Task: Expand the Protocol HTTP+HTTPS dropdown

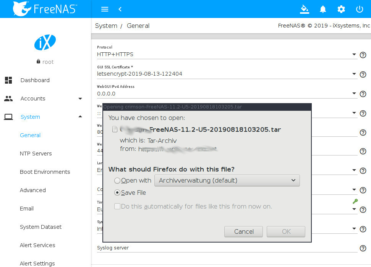Action: (x=227, y=55)
